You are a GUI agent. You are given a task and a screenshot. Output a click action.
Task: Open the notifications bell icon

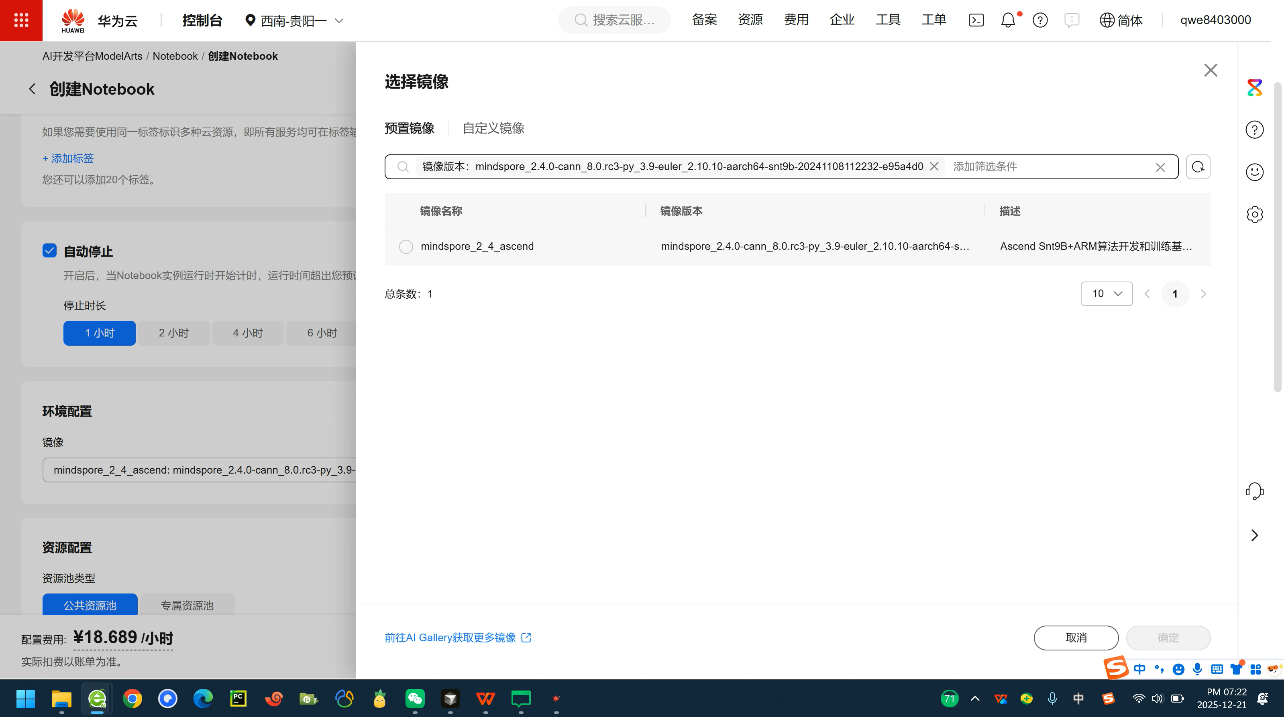(x=1008, y=20)
